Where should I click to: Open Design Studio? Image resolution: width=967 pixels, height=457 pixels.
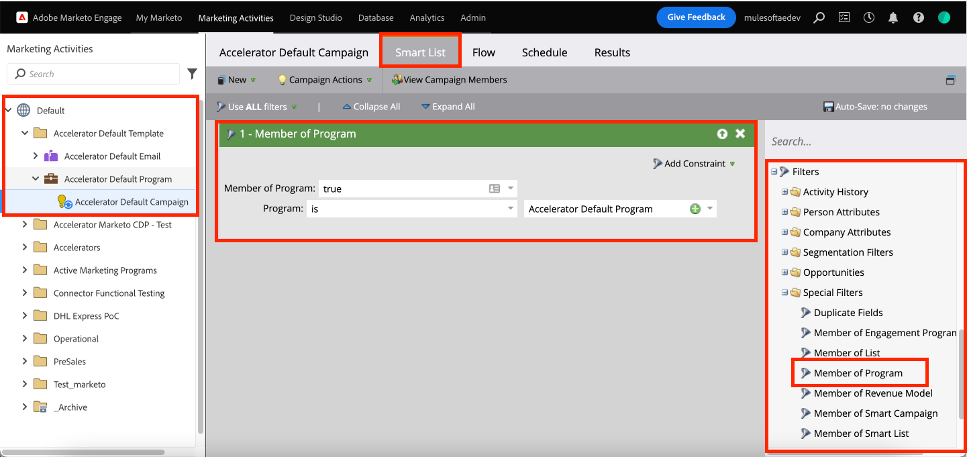click(316, 17)
